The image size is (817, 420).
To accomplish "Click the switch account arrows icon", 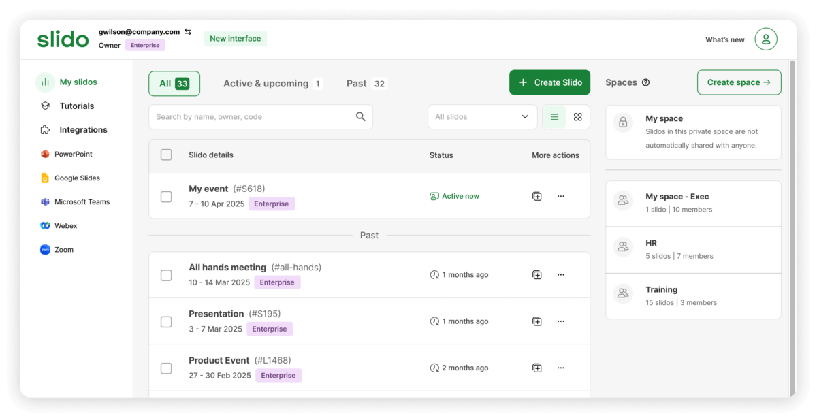I will 188,32.
